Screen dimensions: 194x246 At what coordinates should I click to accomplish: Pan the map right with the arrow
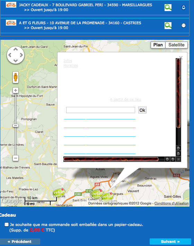point(21,55)
